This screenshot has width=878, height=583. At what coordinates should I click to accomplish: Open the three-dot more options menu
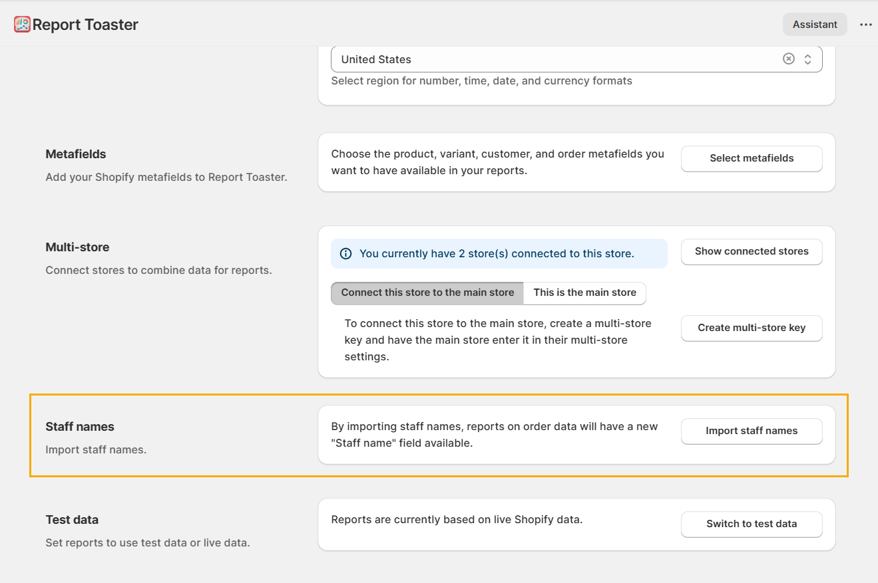click(865, 25)
